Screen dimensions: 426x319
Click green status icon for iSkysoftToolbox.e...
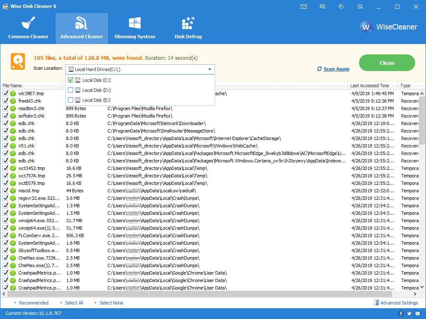(13, 250)
